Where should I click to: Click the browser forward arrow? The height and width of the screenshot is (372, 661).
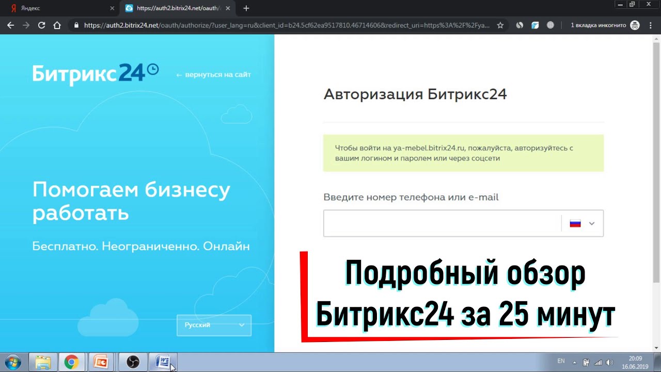pos(26,25)
